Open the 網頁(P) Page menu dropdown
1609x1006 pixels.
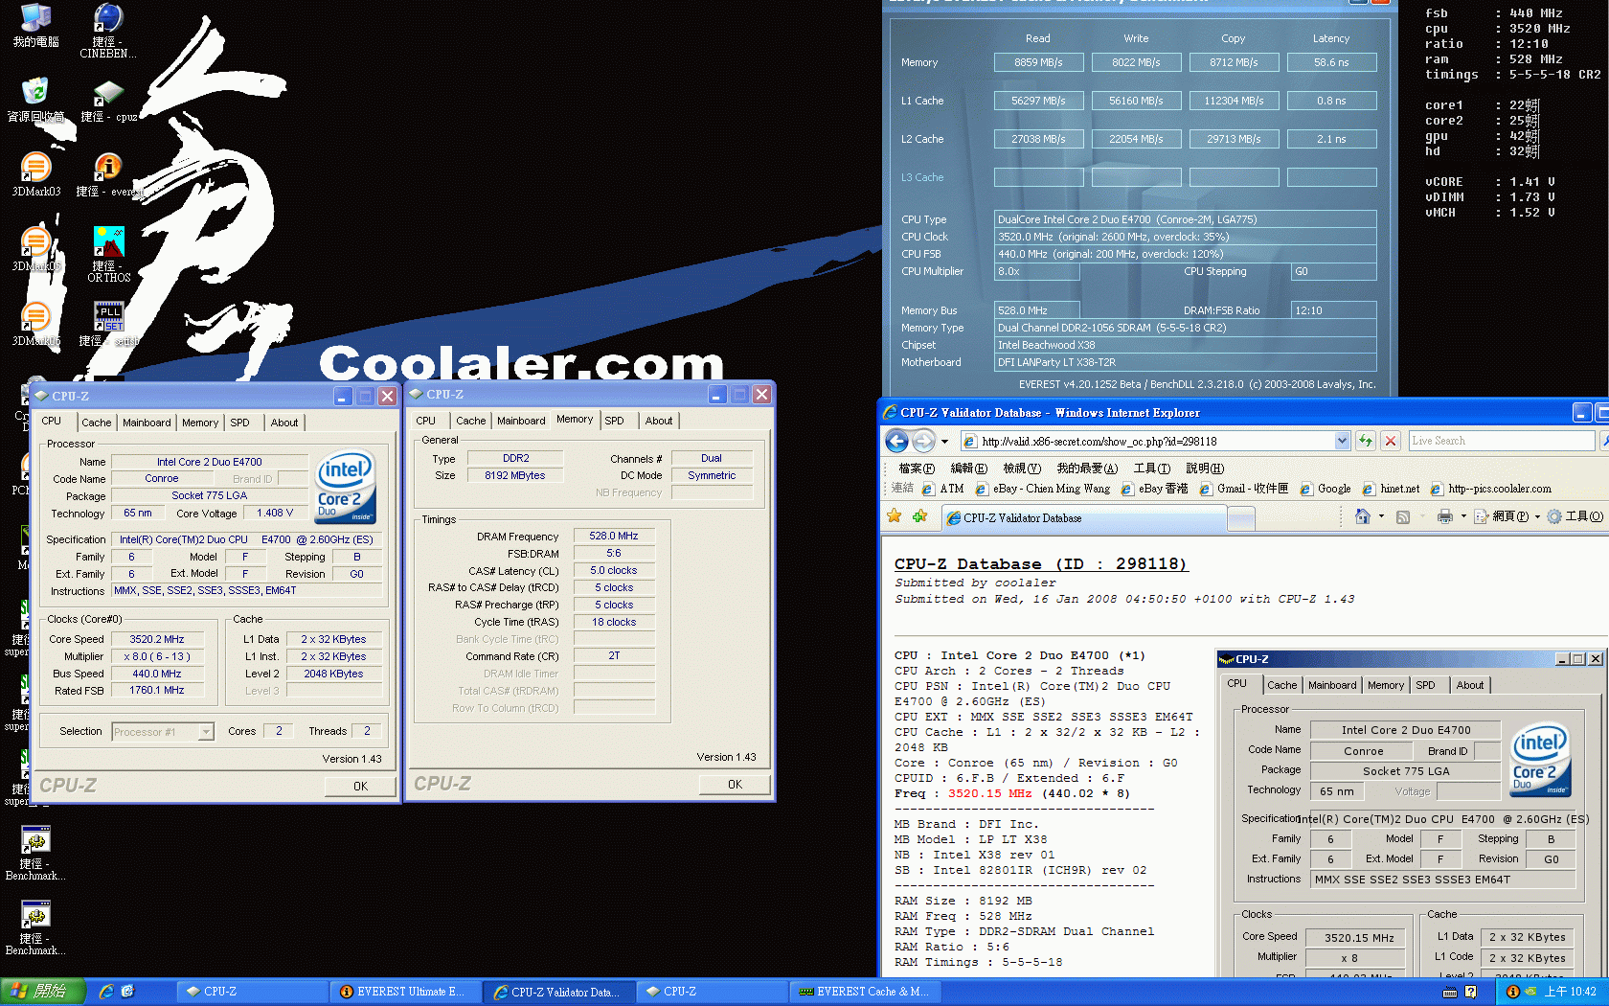click(1507, 516)
